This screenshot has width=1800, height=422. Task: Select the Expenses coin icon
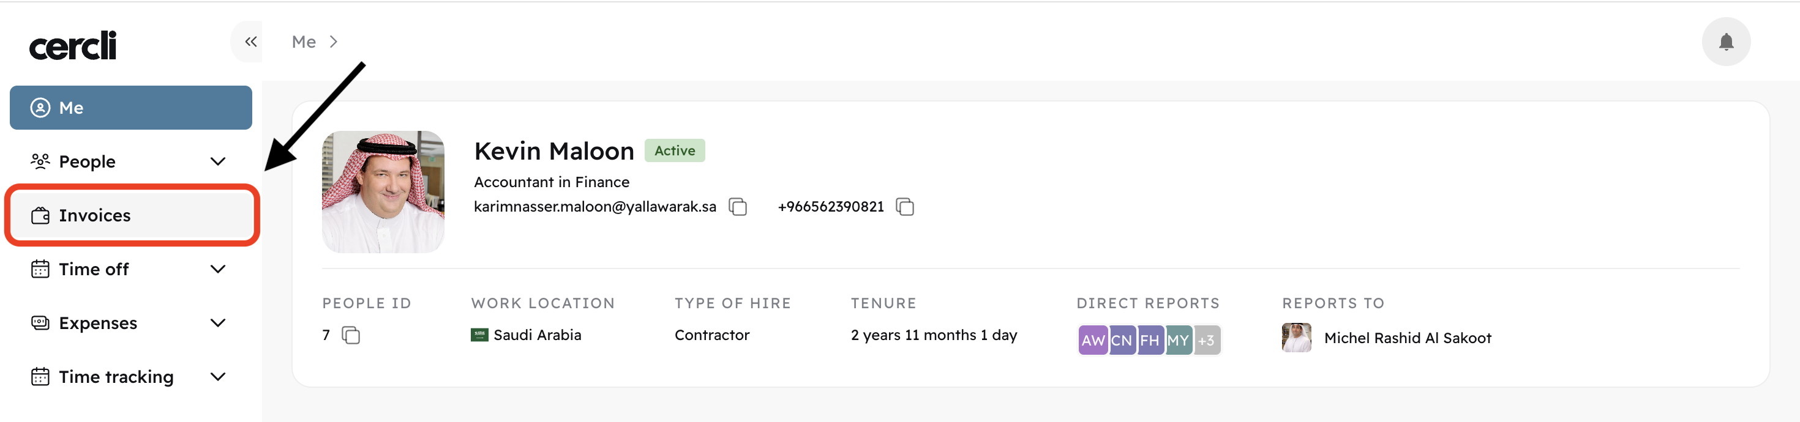pyautogui.click(x=40, y=322)
